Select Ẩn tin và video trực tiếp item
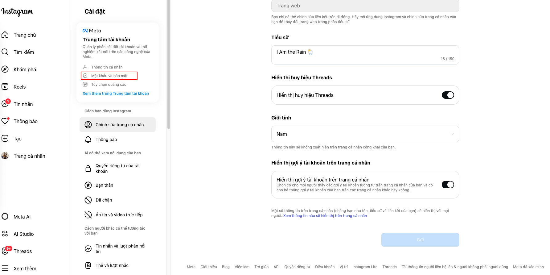Screen dimensions: 550x275 coord(117,215)
